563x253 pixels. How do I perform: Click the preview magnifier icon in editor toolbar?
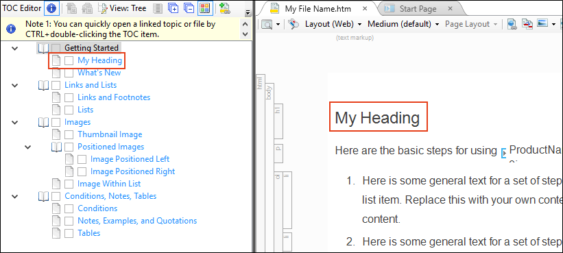pyautogui.click(x=267, y=25)
